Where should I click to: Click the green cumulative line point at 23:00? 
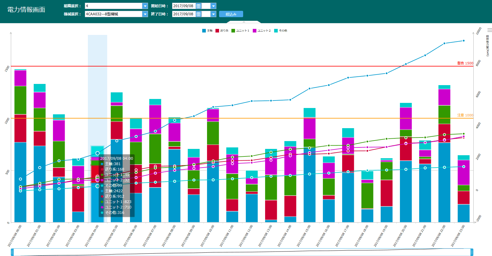pos(464,134)
